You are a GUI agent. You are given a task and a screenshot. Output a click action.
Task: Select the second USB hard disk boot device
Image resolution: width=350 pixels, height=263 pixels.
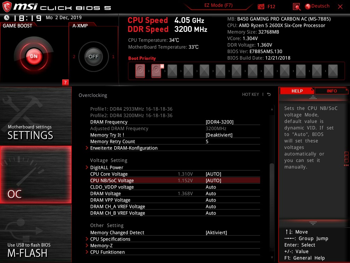(x=156, y=71)
